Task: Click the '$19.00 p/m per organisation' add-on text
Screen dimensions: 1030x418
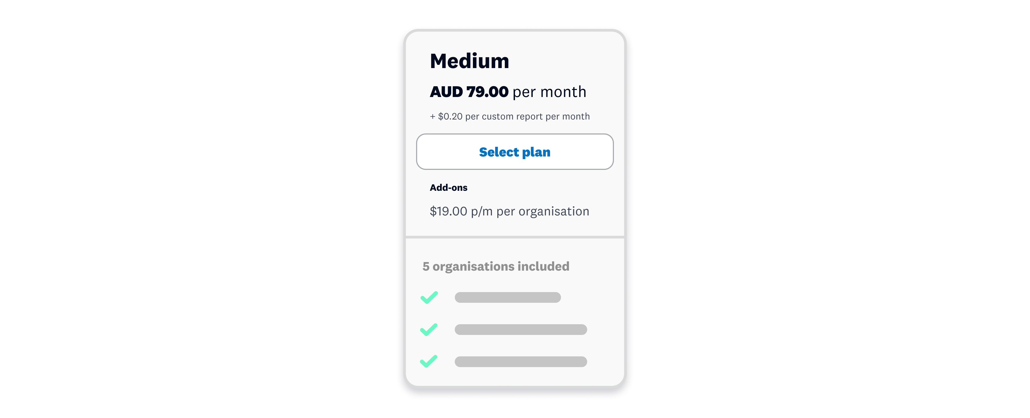Action: click(x=509, y=211)
